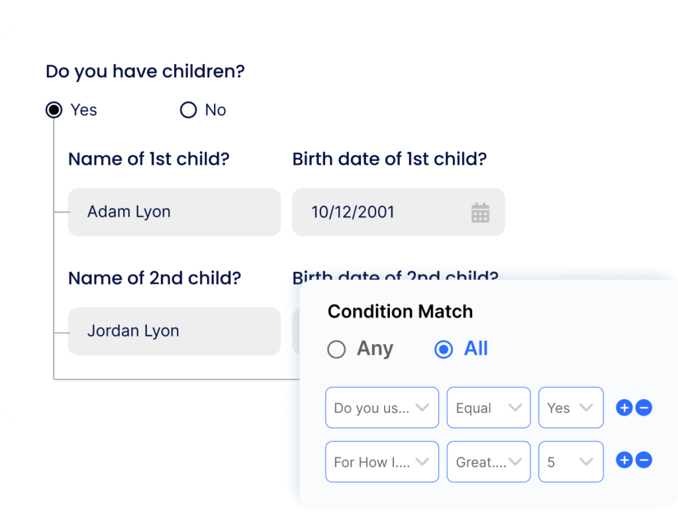Click the 'Do you have children?' question label
This screenshot has height=532, width=678.
(x=145, y=71)
